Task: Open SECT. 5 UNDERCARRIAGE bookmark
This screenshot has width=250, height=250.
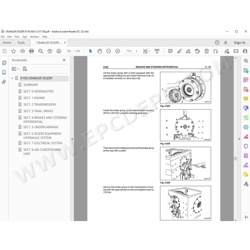Action: [x=41, y=127]
